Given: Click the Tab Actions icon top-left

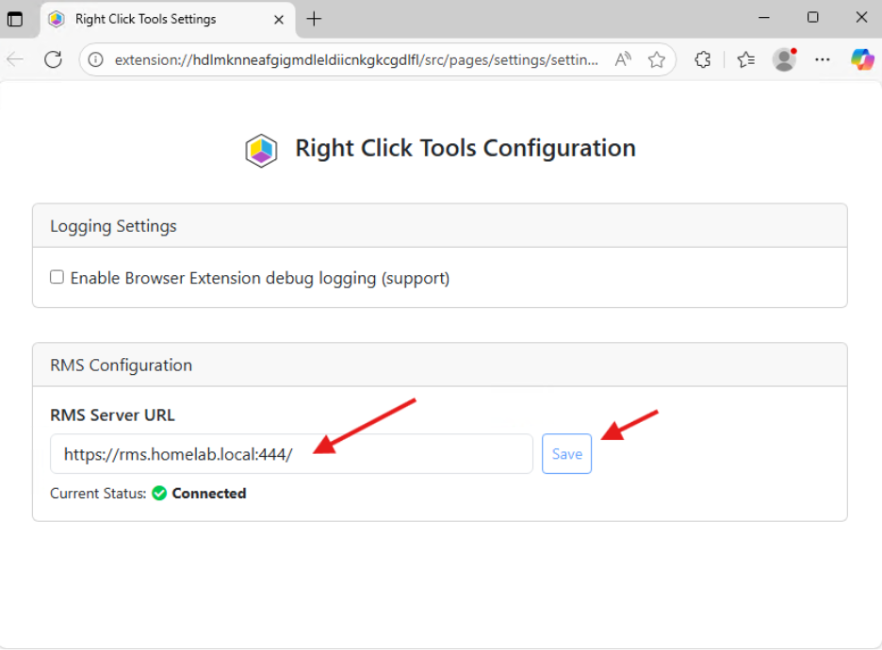Looking at the screenshot, I should pos(16,19).
